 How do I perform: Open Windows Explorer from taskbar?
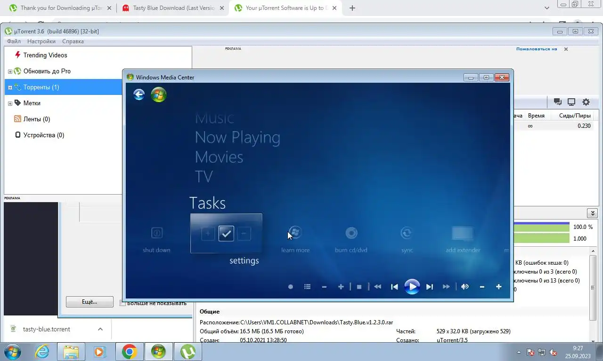[71, 352]
